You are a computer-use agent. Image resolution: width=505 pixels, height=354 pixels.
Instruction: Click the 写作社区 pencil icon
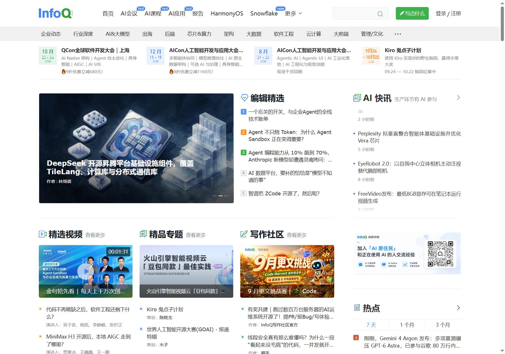coord(244,234)
